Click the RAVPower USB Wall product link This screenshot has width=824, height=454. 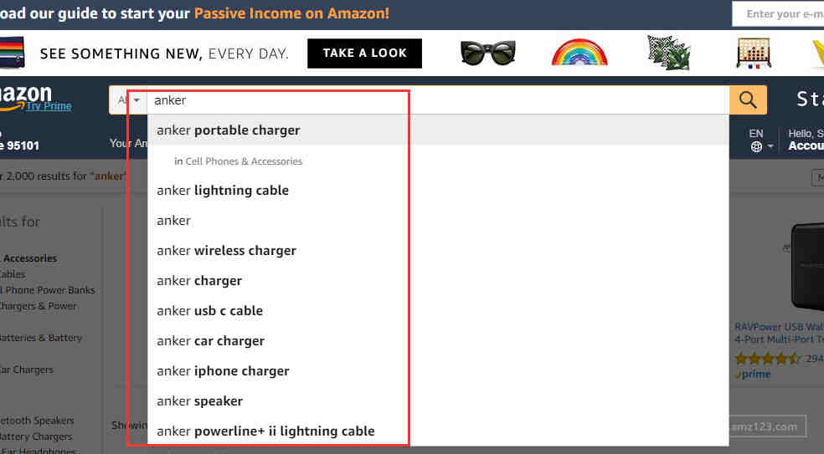779,333
